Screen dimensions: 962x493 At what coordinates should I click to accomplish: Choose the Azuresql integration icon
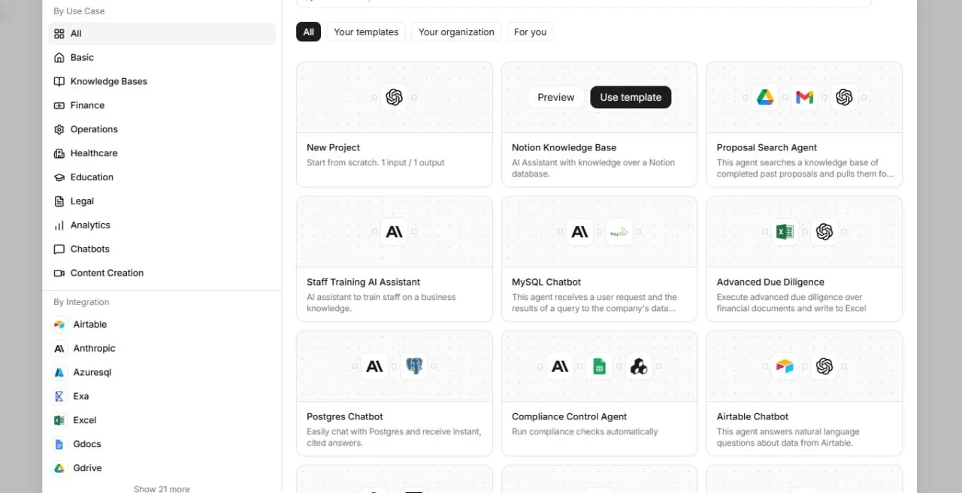[59, 373]
